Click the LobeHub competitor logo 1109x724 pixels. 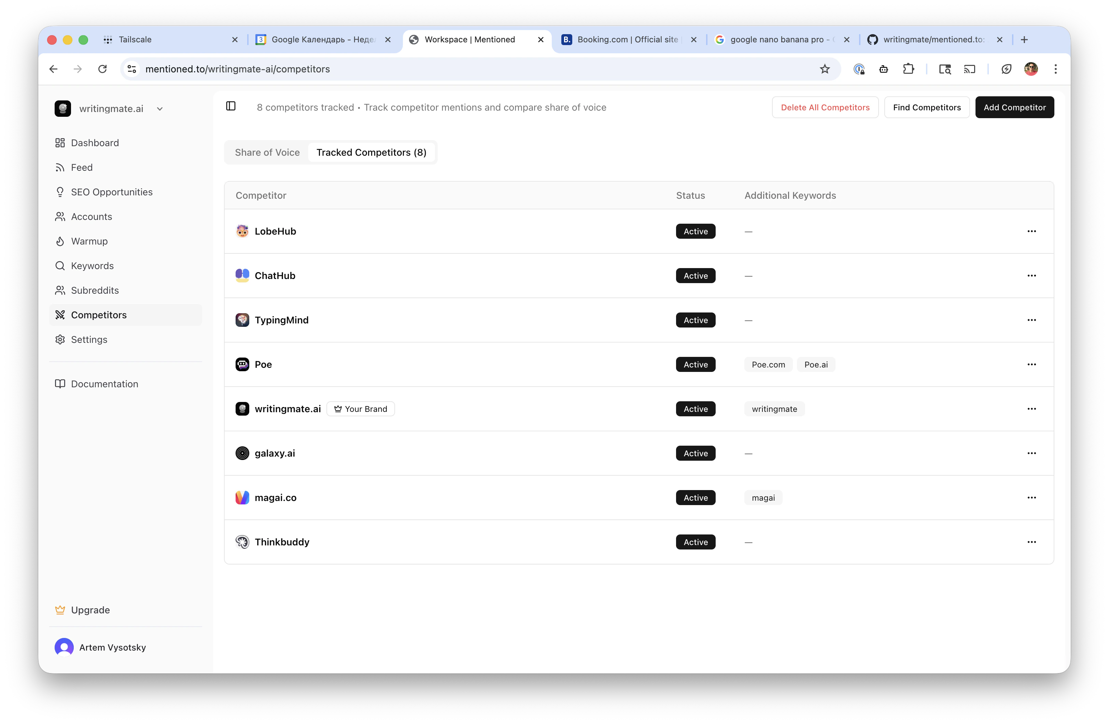coord(242,231)
